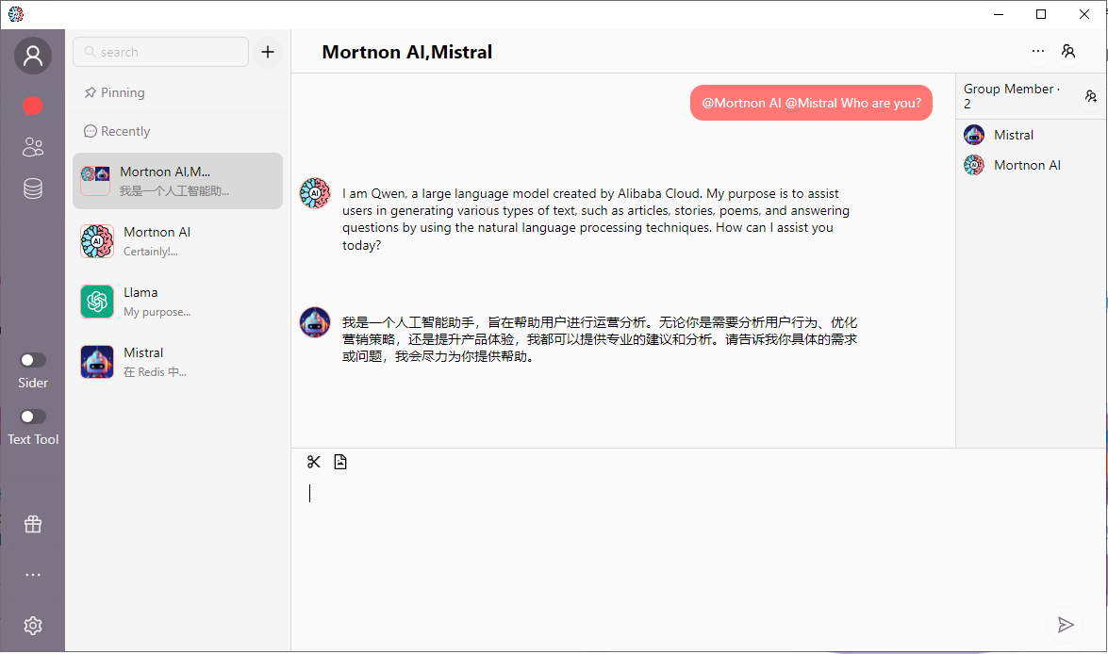The image size is (1108, 654).
Task: Open the Llama conversation
Action: pos(177,302)
